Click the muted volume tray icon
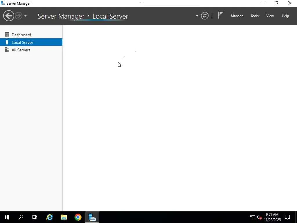 pos(259,217)
